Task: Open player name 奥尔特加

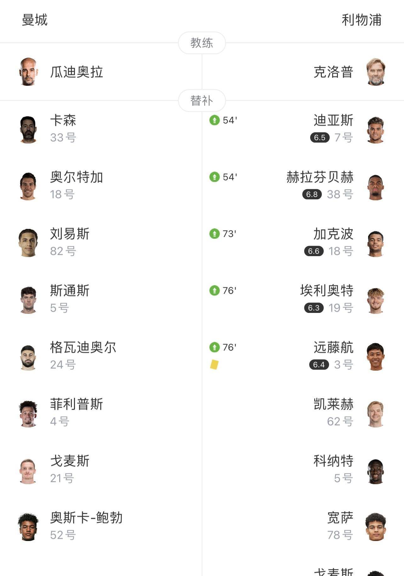Action: 77,177
